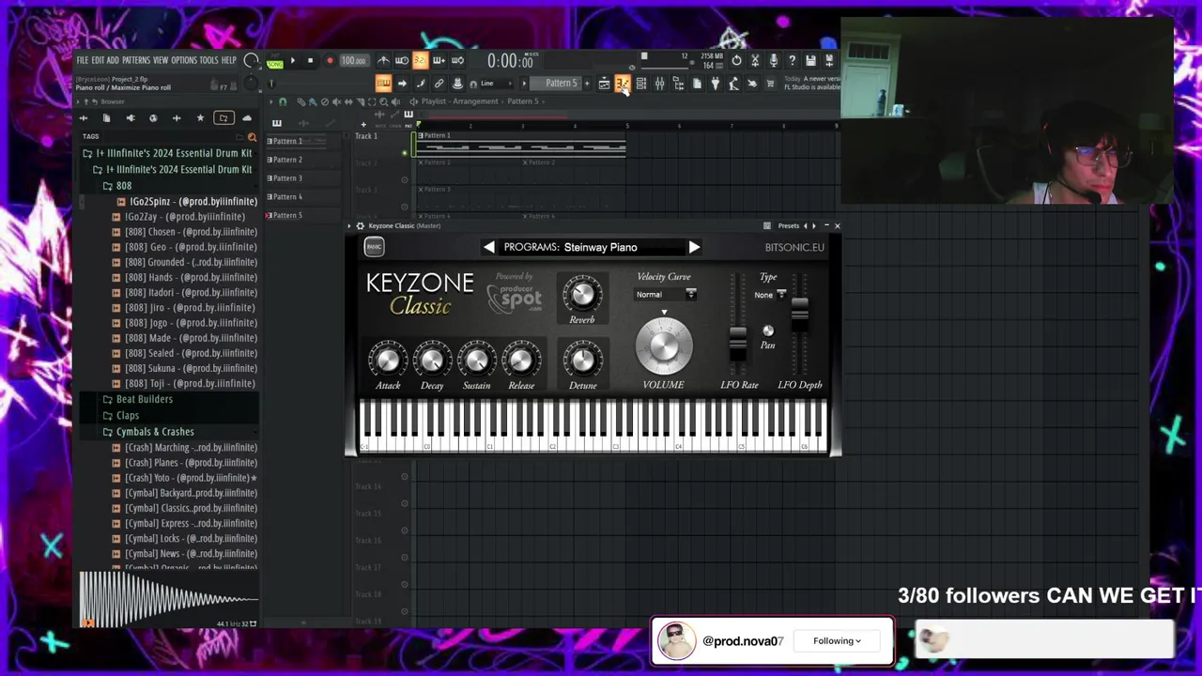Click the link chain icon in toolbar

(439, 84)
